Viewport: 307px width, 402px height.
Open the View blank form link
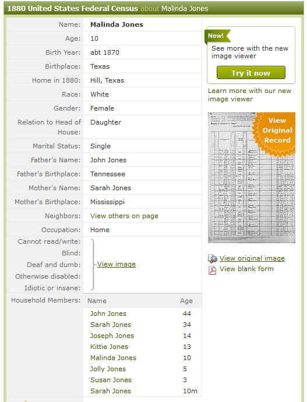coord(246,269)
